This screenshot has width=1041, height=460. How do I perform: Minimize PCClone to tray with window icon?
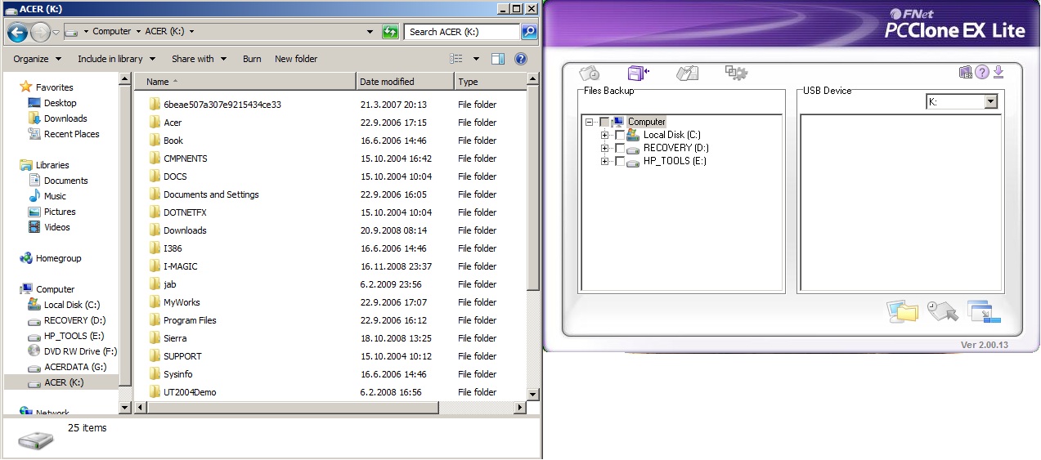point(983,311)
